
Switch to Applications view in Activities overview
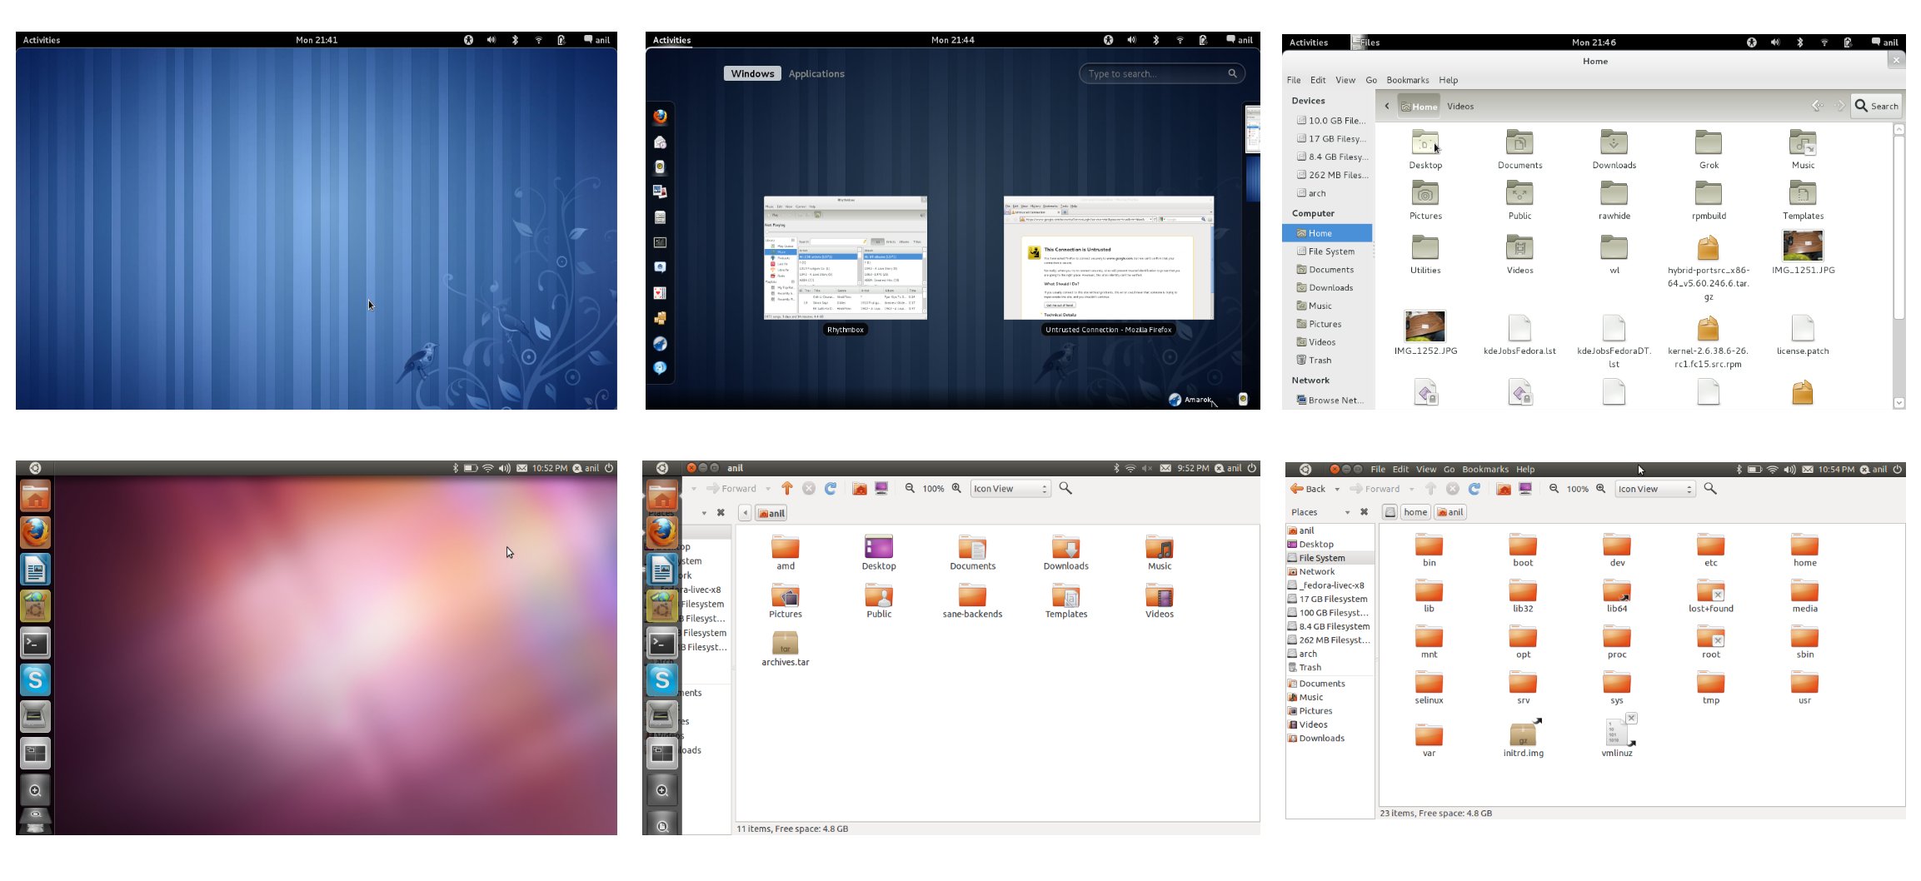(x=816, y=74)
